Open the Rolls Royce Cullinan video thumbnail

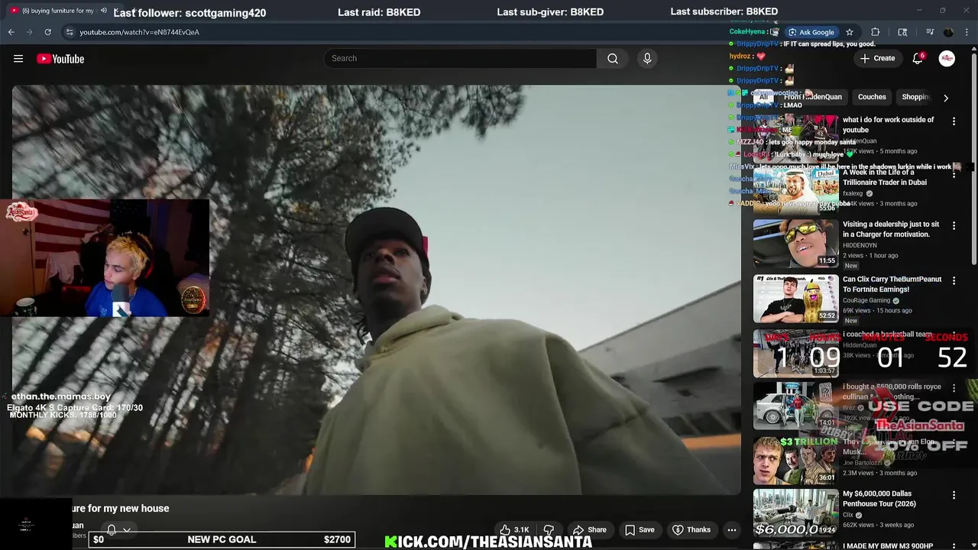(795, 406)
